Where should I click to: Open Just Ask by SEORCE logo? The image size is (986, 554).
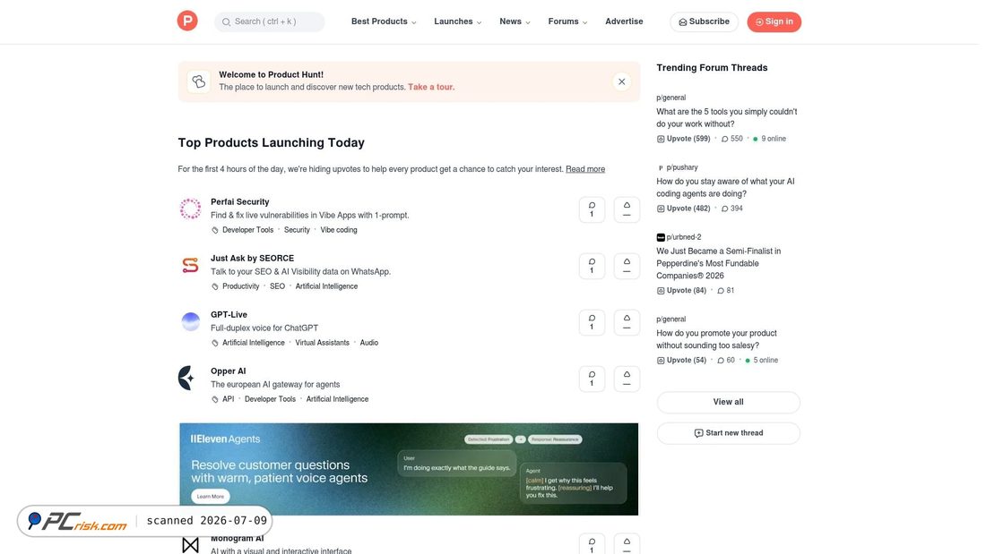[x=191, y=265]
